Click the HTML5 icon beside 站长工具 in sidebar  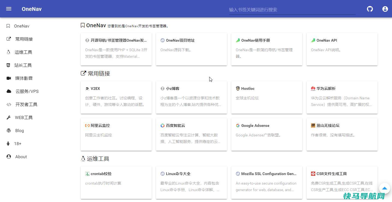(x=8, y=65)
